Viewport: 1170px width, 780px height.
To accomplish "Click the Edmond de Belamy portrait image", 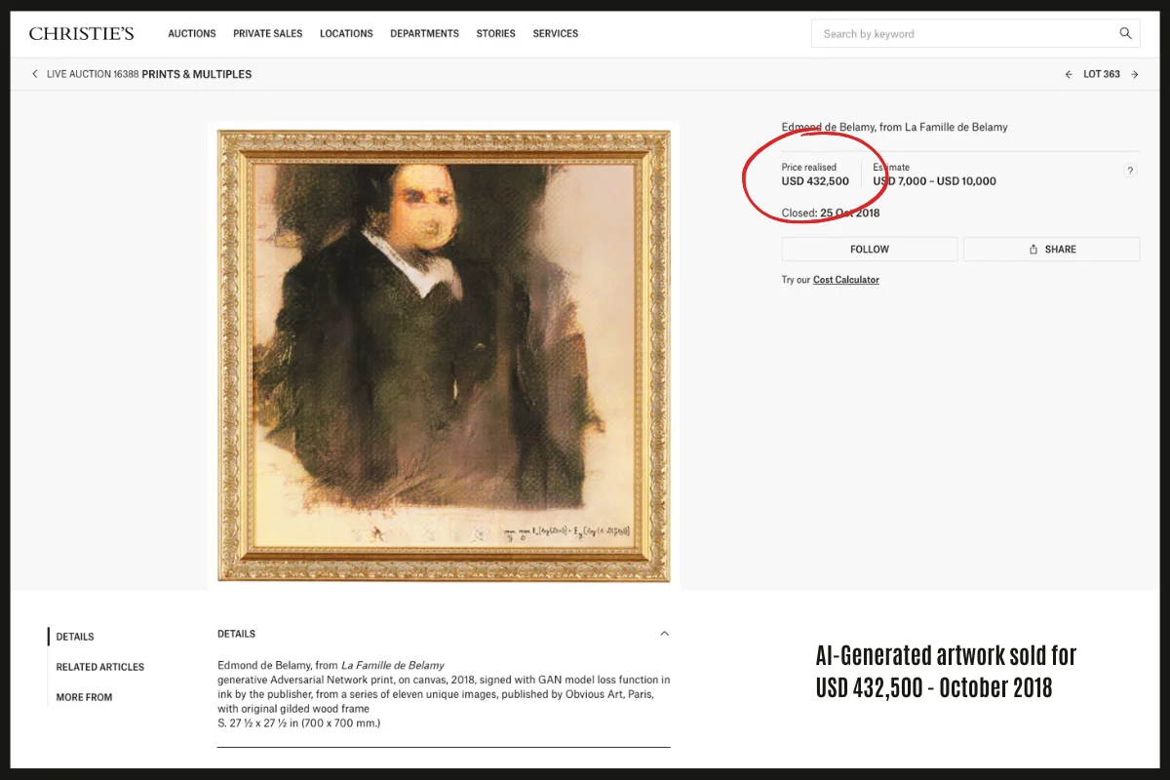I will point(444,355).
